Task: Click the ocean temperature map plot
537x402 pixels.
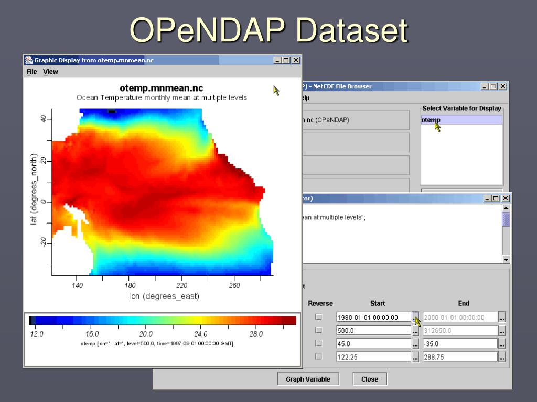Action: [163, 192]
